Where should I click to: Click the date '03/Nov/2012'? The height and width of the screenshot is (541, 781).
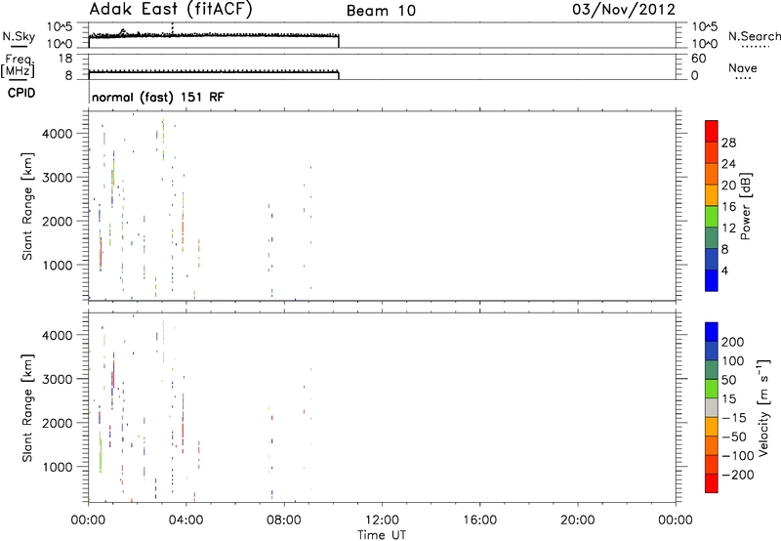(x=624, y=10)
